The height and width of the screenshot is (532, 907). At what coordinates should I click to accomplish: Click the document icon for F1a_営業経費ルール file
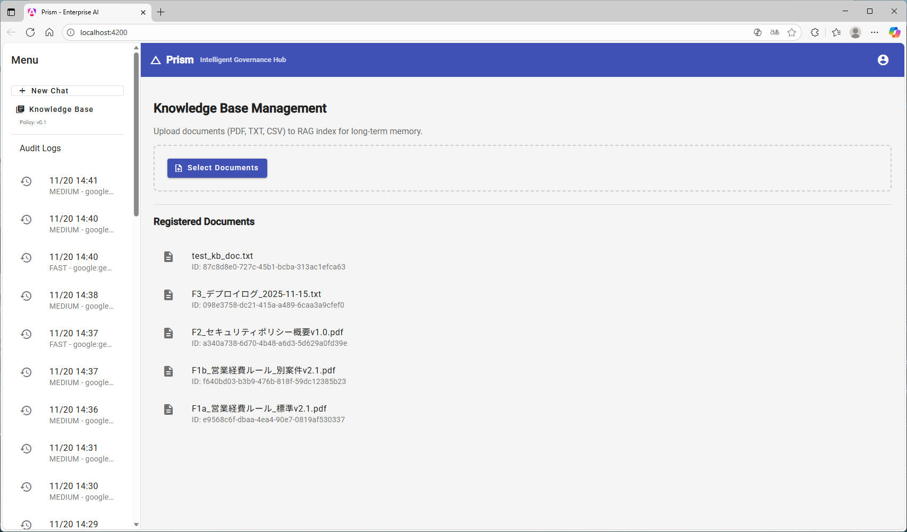[168, 409]
